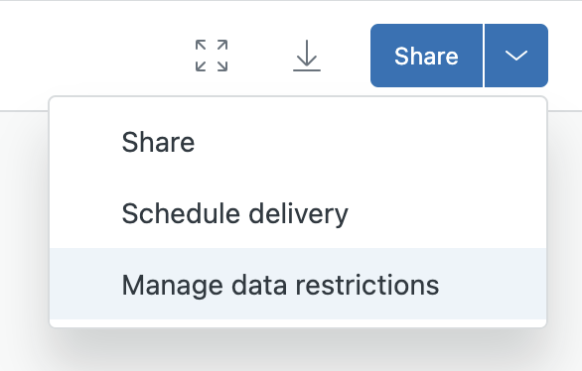Pick Schedule delivery in the Share menu
582x371 pixels.
point(298,213)
